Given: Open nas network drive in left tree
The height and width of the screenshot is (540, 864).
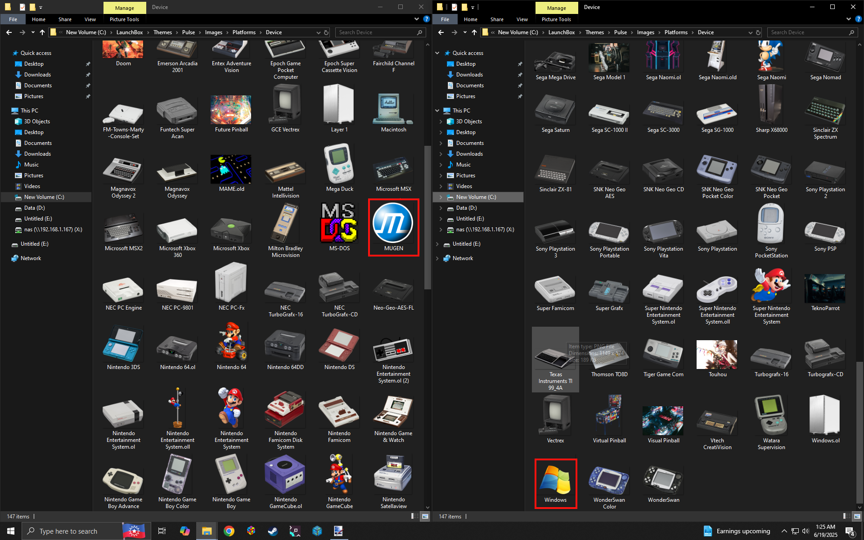Looking at the screenshot, I should pos(53,229).
